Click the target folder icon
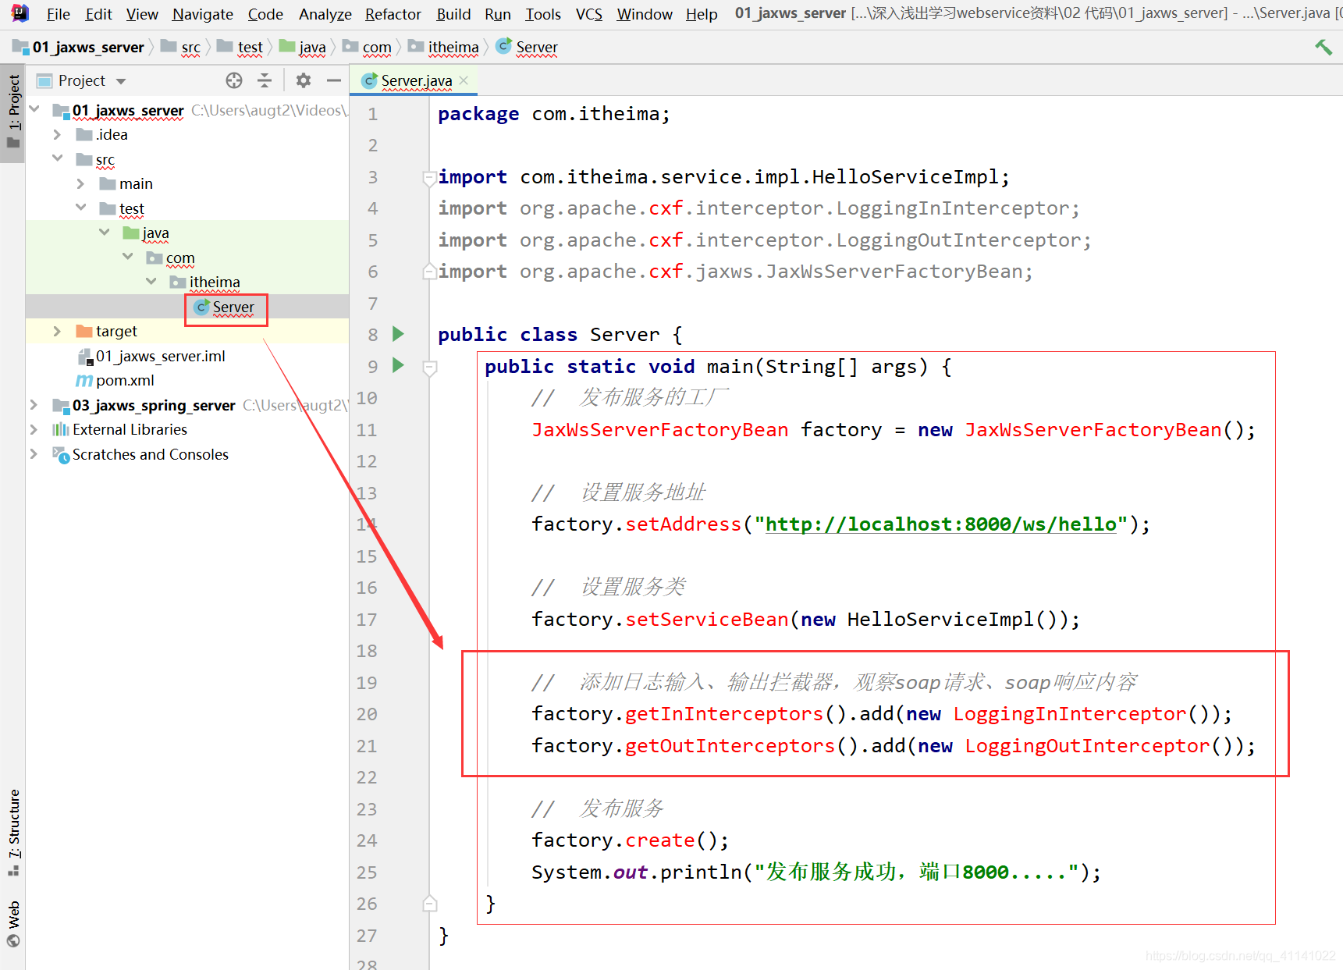Viewport: 1343px width, 970px height. click(x=84, y=332)
